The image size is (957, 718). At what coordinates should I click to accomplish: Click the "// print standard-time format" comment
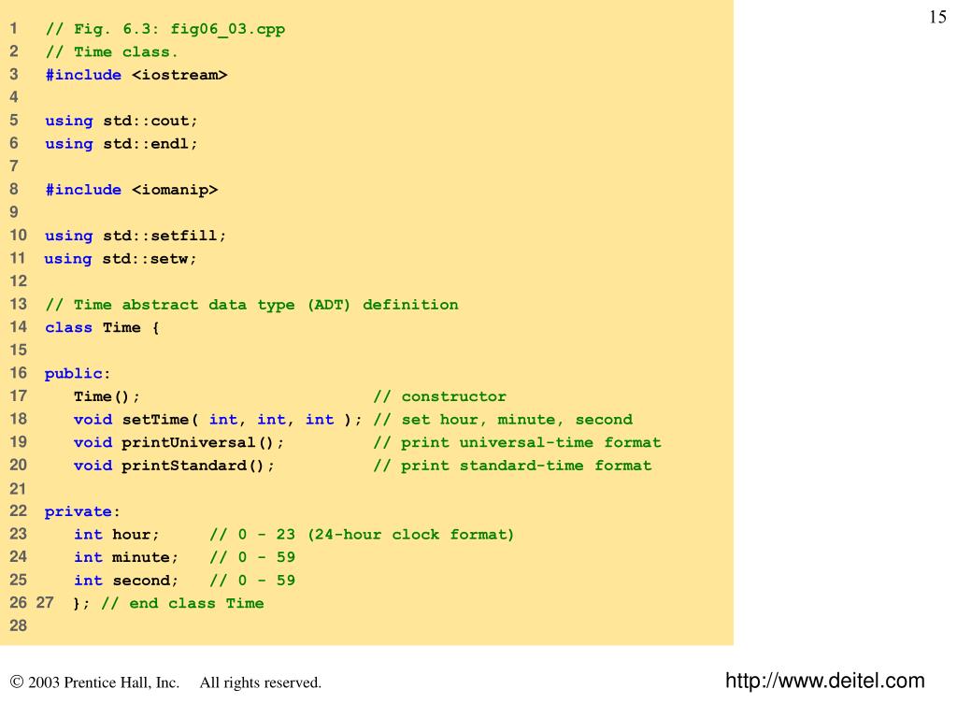click(x=513, y=466)
